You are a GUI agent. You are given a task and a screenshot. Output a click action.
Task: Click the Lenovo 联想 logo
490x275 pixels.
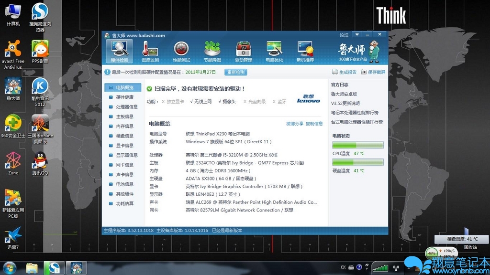click(x=309, y=99)
